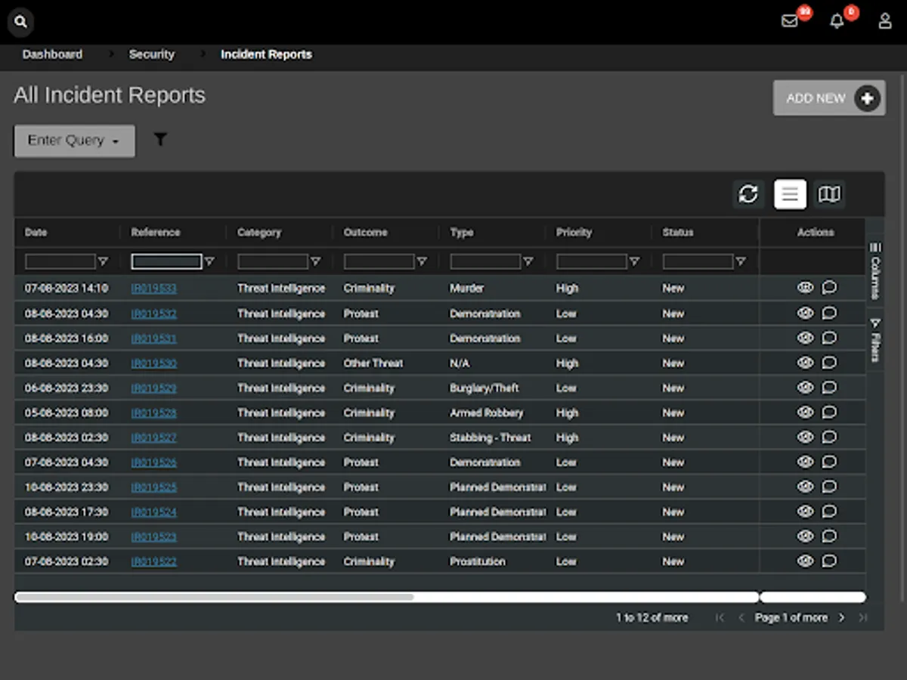Switch to list view
The width and height of the screenshot is (907, 680).
point(790,194)
